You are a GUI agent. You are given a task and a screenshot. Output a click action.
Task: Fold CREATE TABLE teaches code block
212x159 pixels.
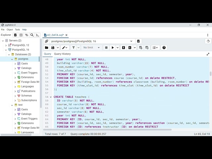(x=51, y=97)
